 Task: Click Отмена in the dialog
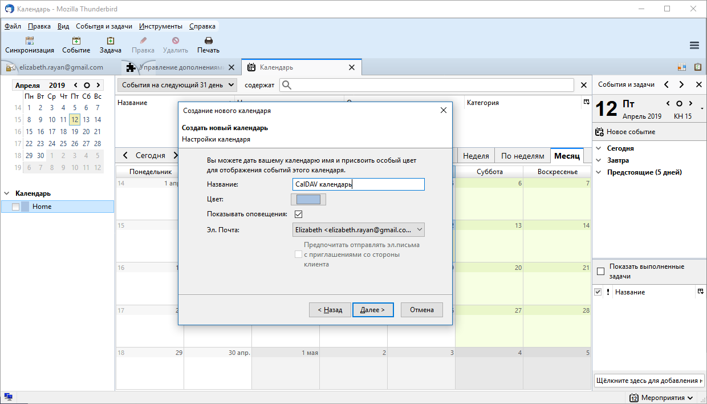tap(422, 310)
